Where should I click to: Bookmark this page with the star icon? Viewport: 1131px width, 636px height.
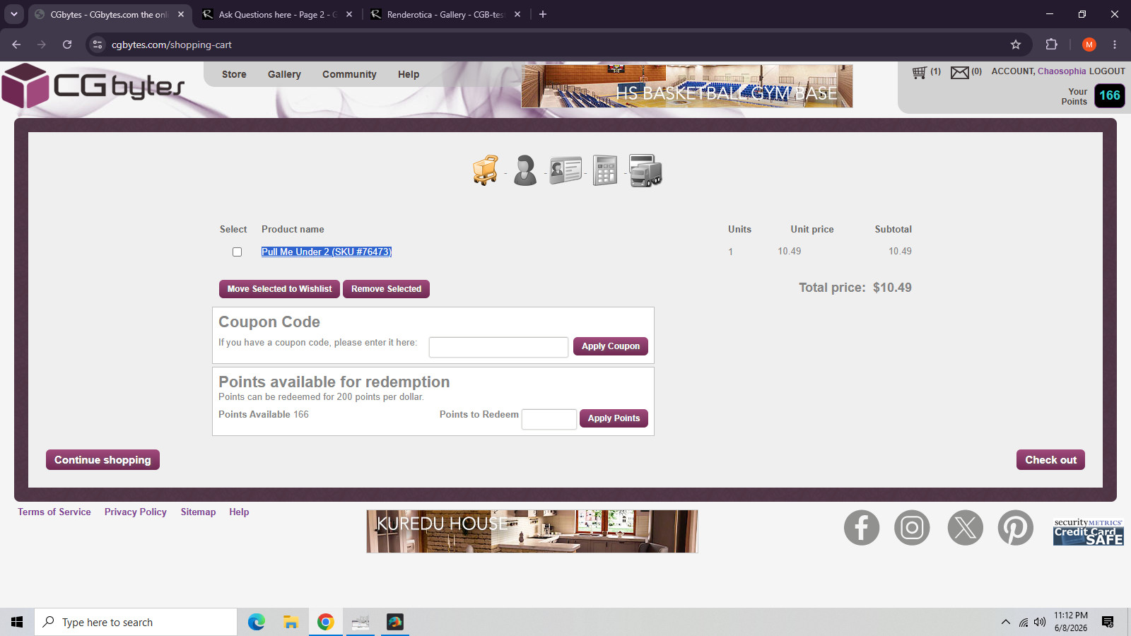click(x=1016, y=45)
